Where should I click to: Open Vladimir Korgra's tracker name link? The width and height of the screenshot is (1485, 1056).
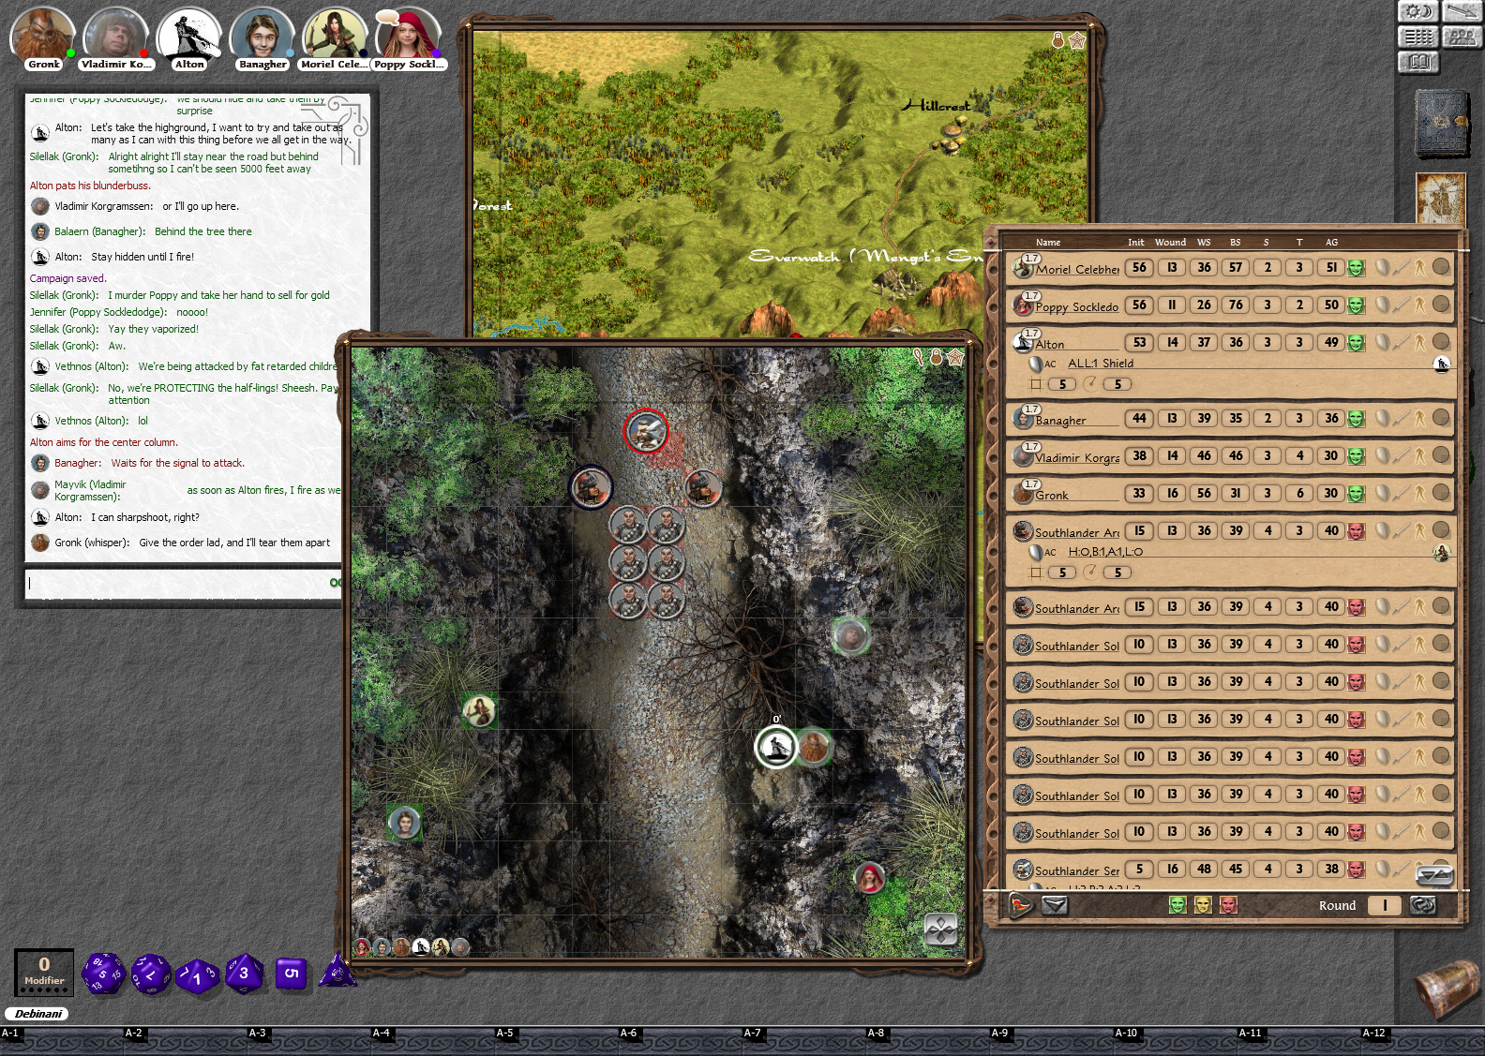(1077, 458)
